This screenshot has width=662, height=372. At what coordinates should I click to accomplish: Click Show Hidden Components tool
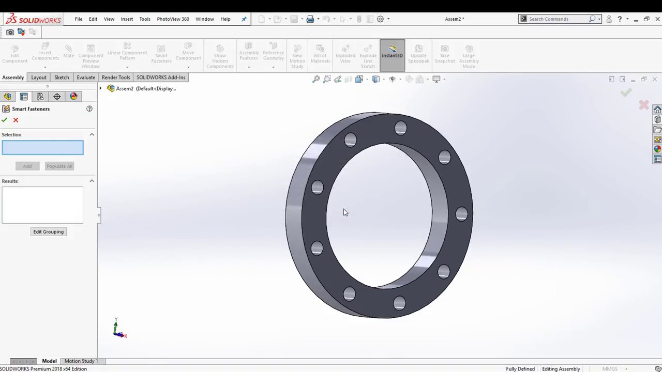[x=220, y=56]
